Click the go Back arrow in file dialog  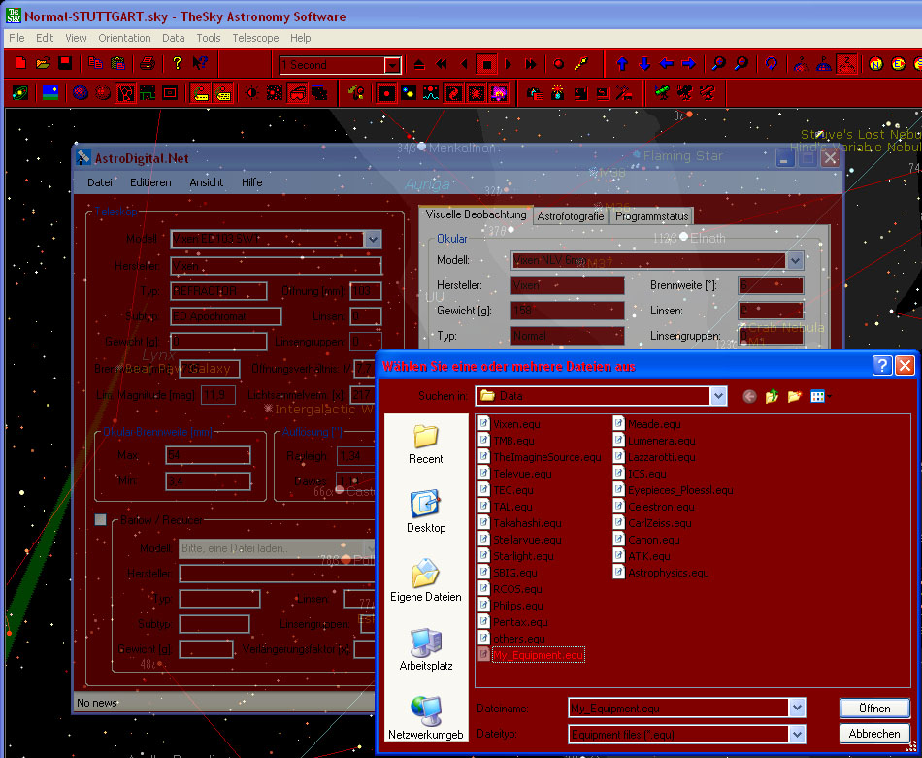click(x=749, y=396)
